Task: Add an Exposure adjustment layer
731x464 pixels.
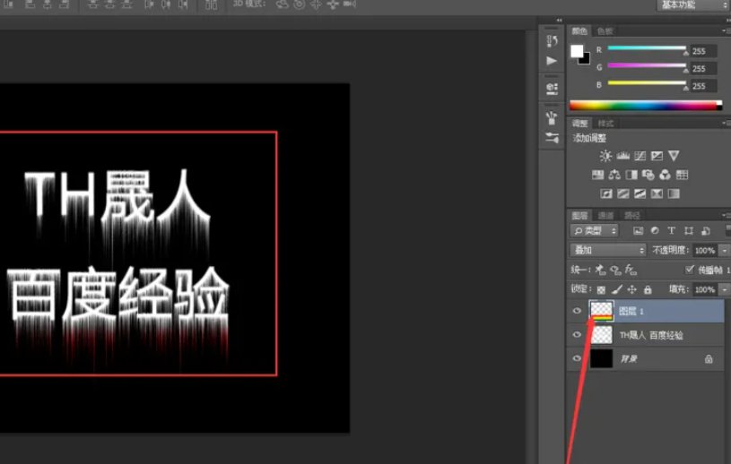Action: click(x=657, y=156)
